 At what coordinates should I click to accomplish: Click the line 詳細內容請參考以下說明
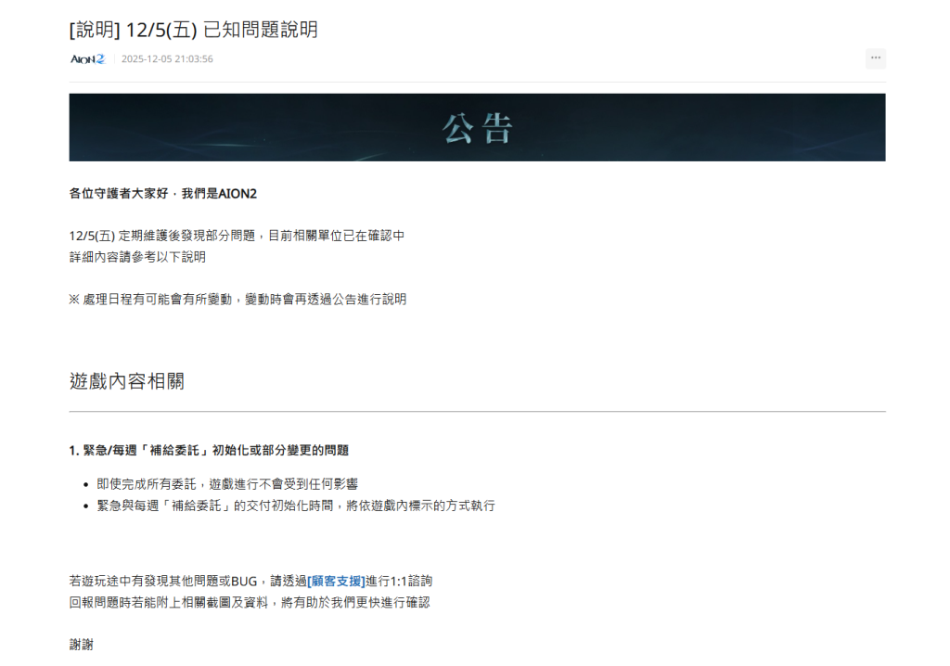pos(137,257)
